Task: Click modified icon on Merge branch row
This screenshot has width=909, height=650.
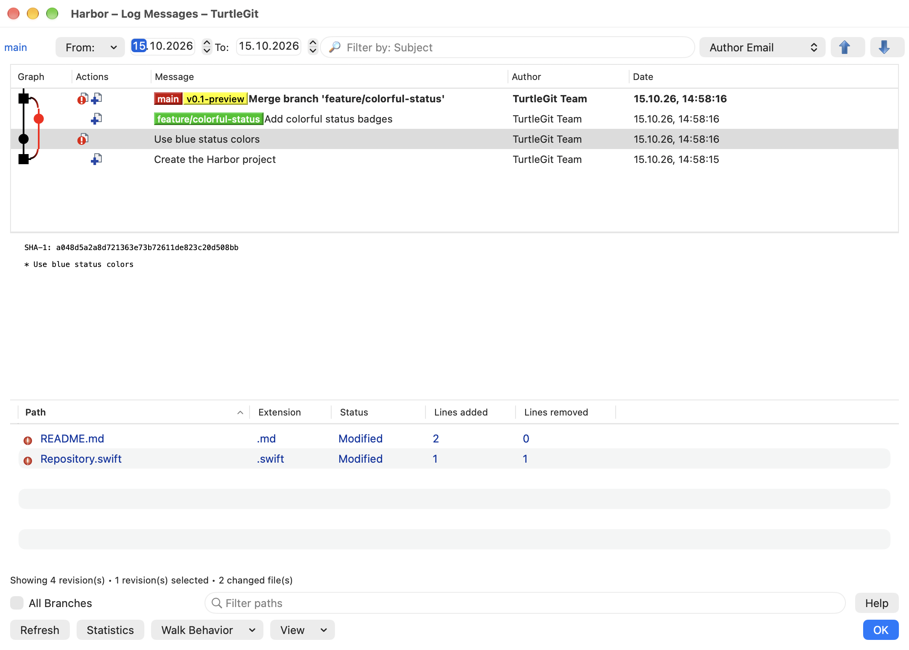Action: (82, 99)
